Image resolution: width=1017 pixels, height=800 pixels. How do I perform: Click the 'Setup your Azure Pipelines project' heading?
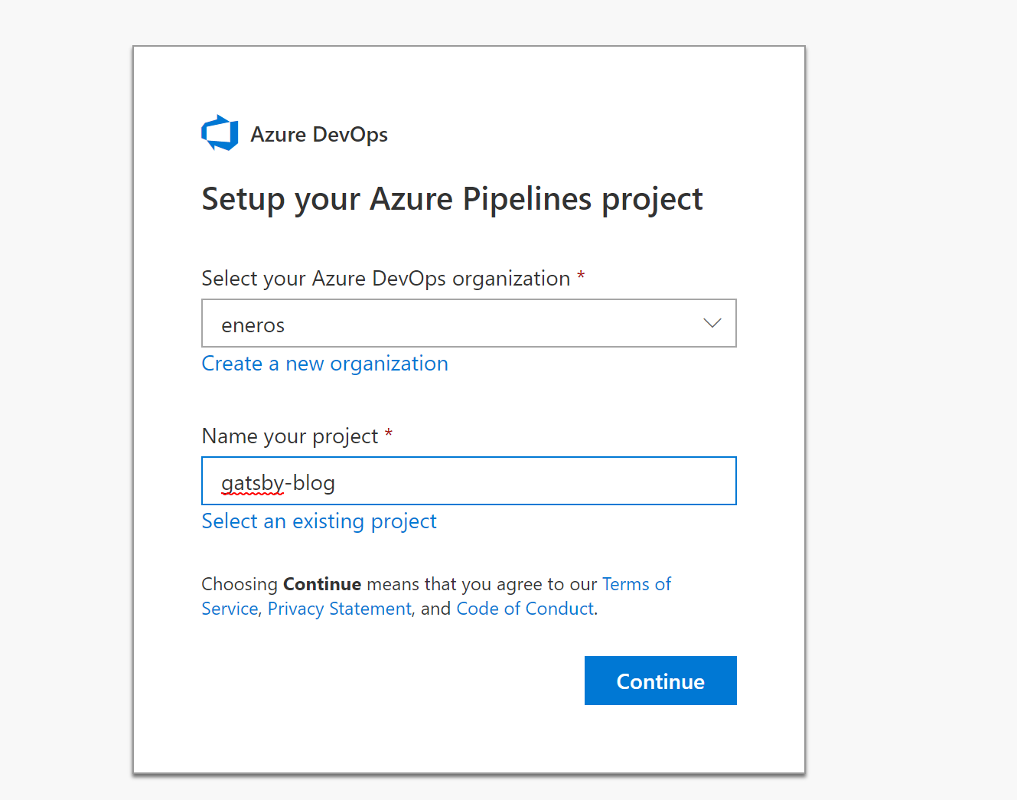pyautogui.click(x=451, y=199)
